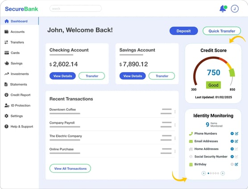Go to previous Identity Monitoring page arrow

204,173
